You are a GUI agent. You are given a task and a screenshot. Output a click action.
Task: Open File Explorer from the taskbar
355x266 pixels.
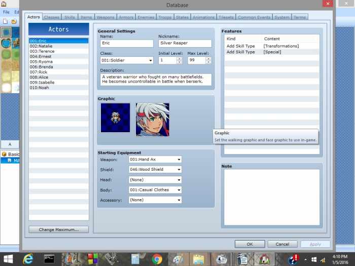(x=198, y=259)
